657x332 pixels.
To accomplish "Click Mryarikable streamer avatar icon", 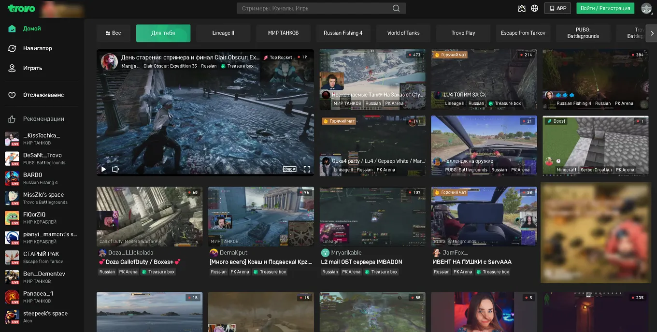I will (325, 253).
